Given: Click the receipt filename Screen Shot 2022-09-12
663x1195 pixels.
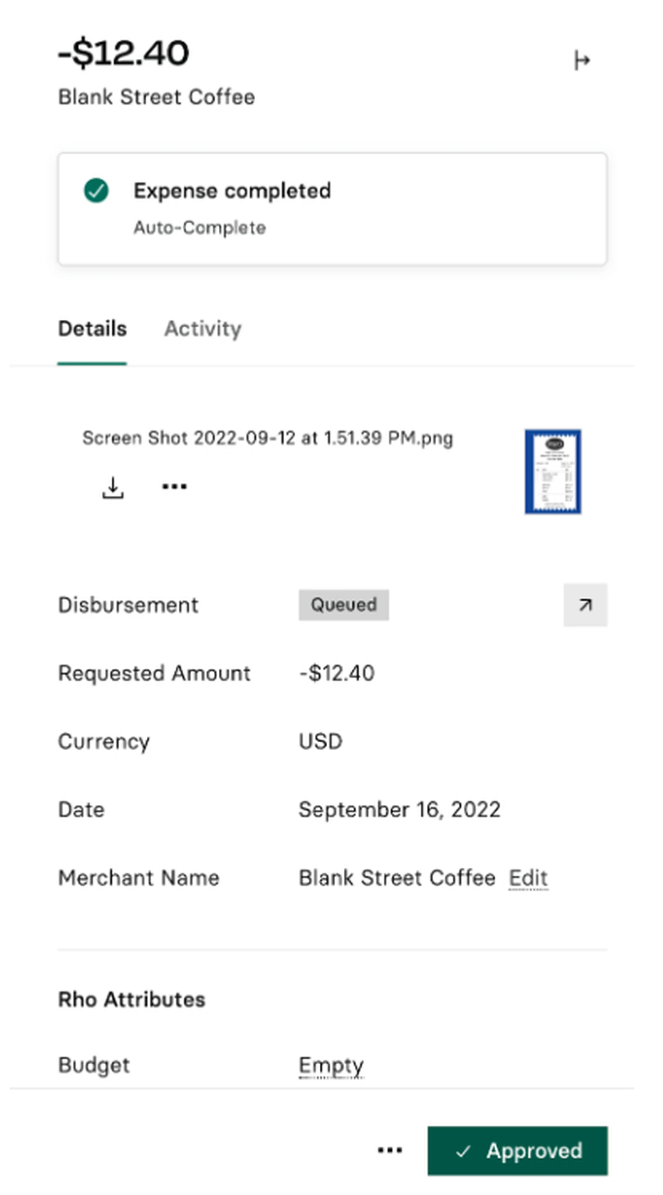Looking at the screenshot, I should (x=268, y=438).
